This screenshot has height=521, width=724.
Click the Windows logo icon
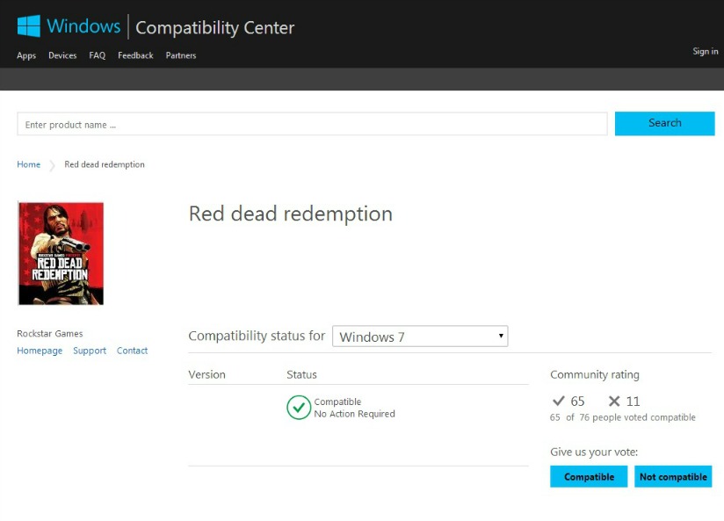29,26
